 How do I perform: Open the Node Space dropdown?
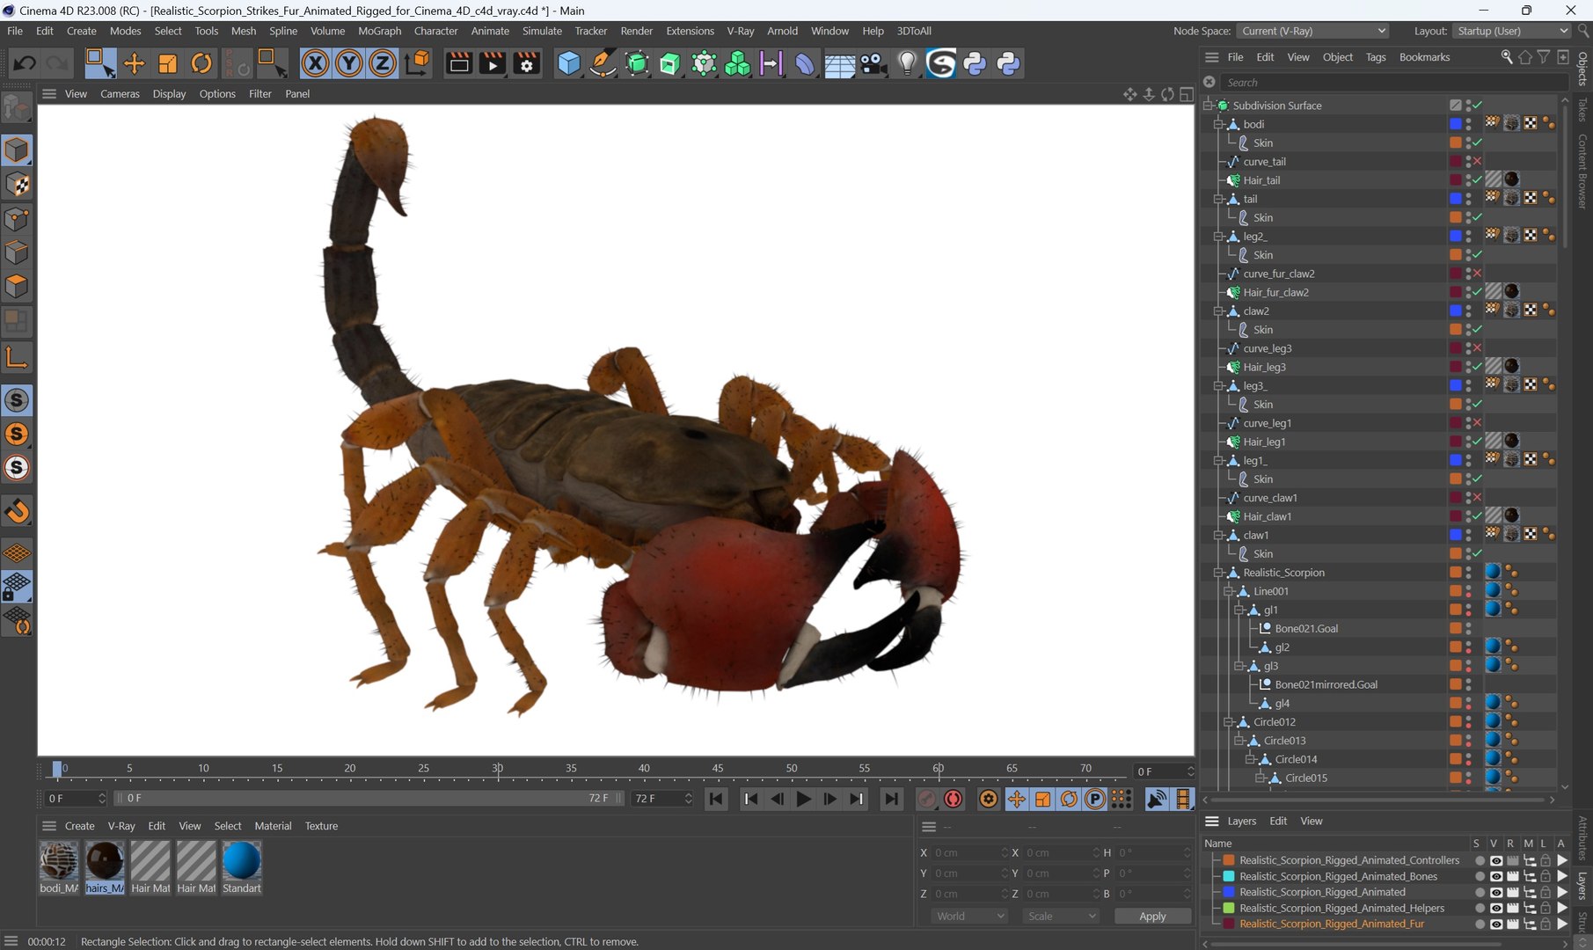[x=1313, y=31]
